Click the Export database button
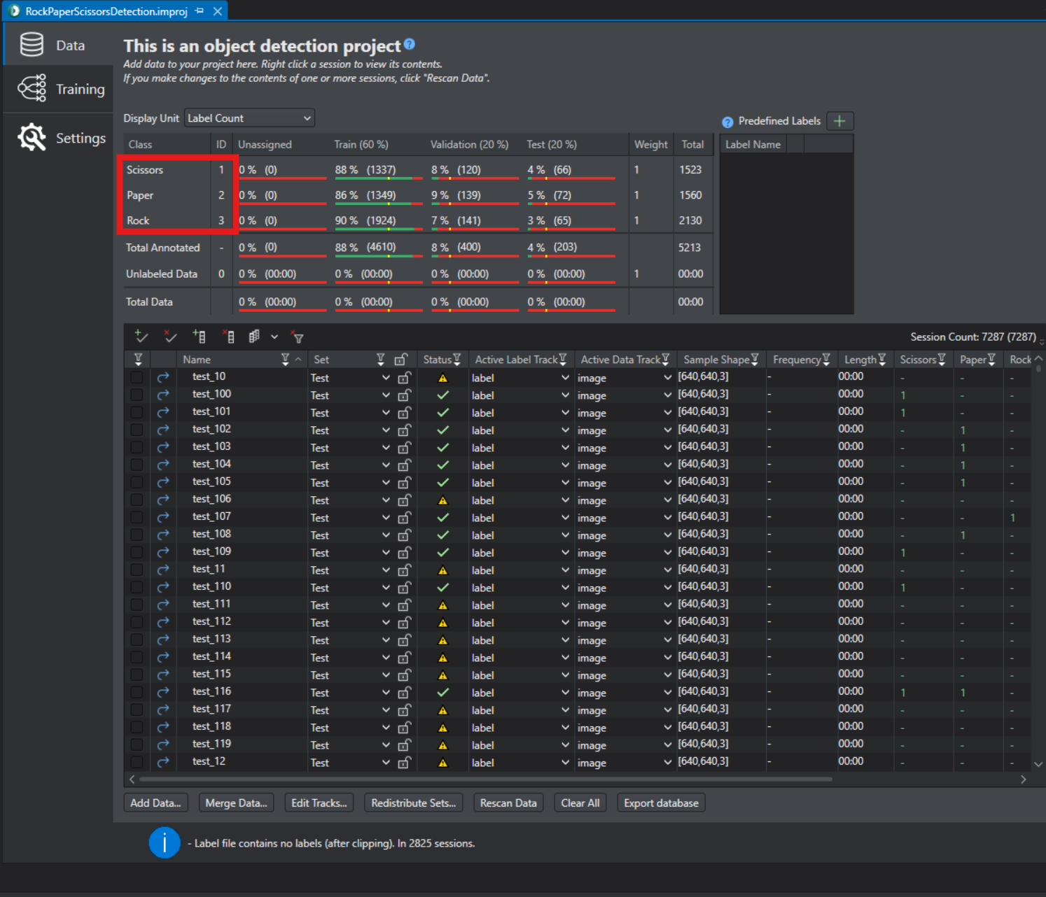1046x897 pixels. tap(661, 803)
